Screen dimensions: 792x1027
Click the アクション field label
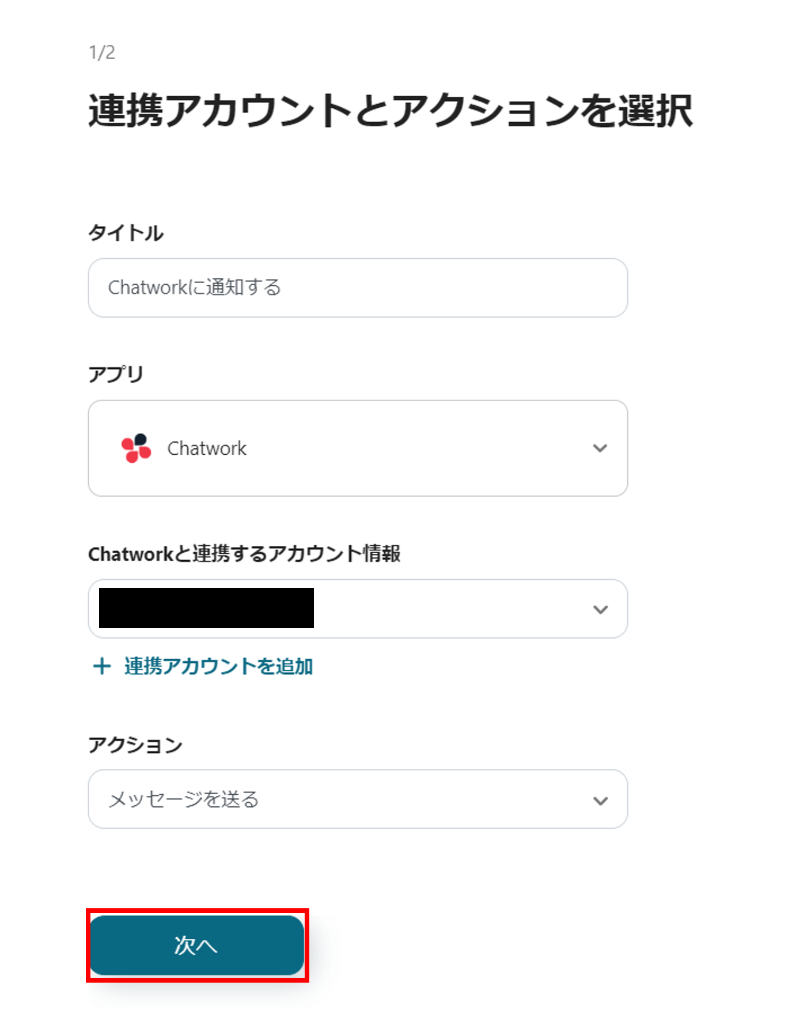pos(135,745)
